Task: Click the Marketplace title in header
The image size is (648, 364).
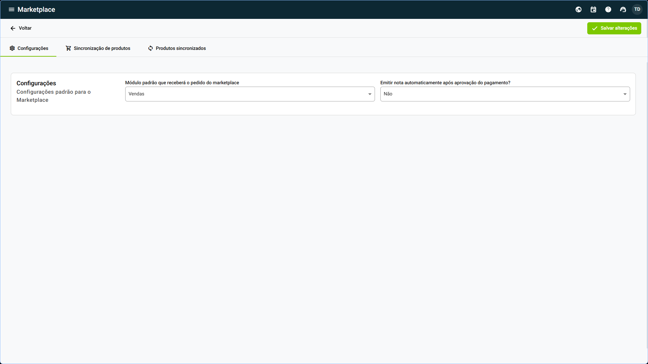Action: 36,9
